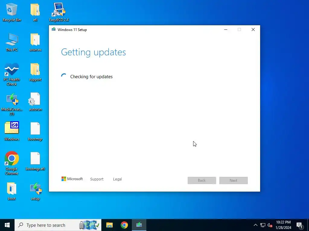Open the network status tray icon
Viewport: 309px width, 231px height.
[263, 225]
